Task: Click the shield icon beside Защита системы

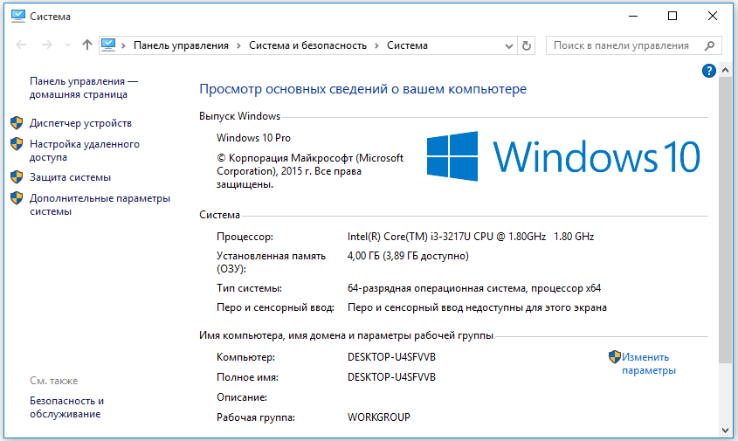Action: pyautogui.click(x=16, y=177)
